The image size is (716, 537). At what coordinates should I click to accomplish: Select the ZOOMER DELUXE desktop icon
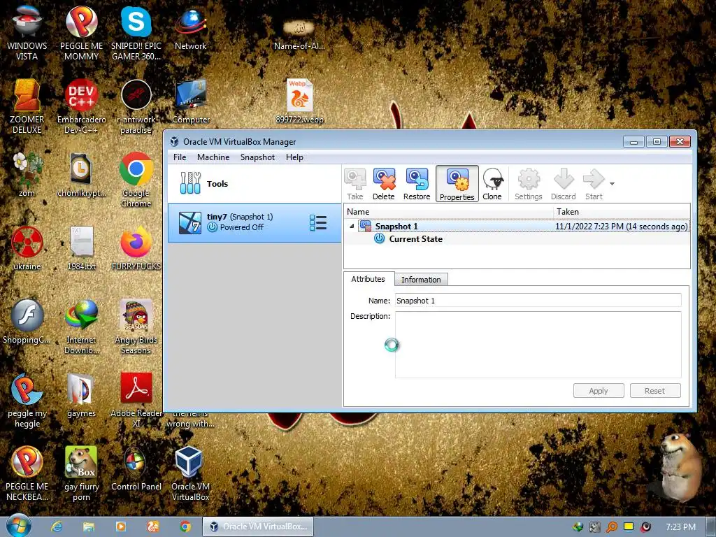pos(27,106)
